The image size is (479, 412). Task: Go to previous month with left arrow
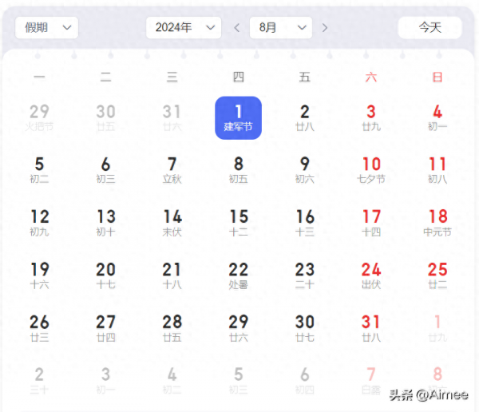pos(236,28)
